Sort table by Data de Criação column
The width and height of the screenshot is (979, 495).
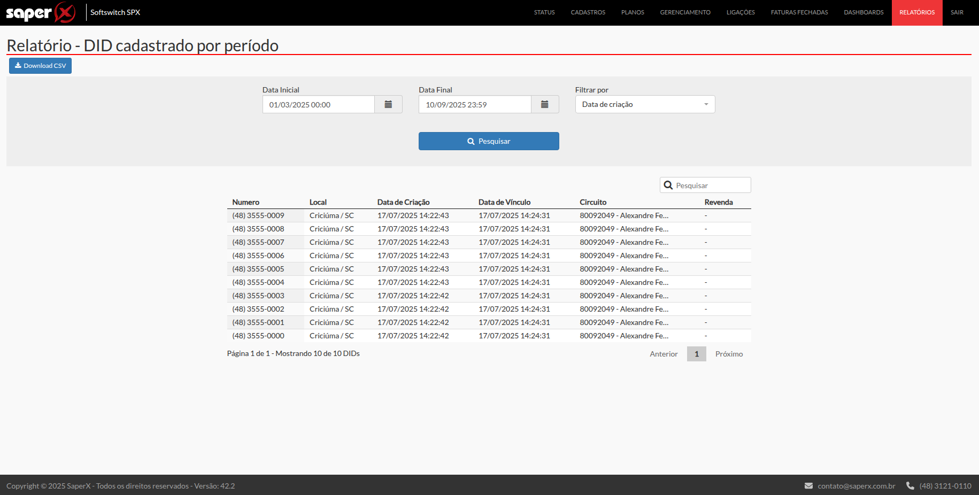[403, 202]
